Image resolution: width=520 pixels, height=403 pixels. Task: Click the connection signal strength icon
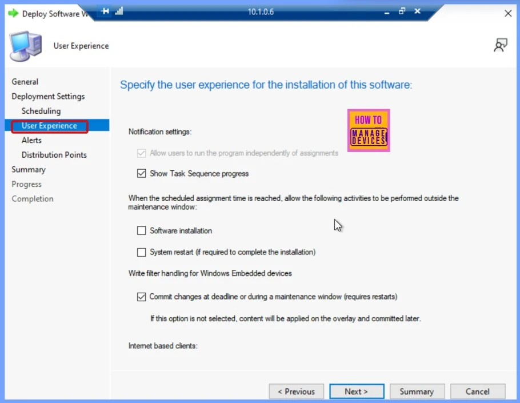tap(119, 11)
